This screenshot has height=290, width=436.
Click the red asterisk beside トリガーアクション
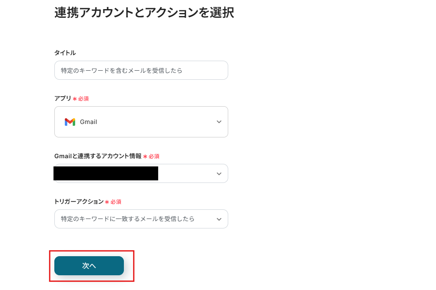coord(107,202)
